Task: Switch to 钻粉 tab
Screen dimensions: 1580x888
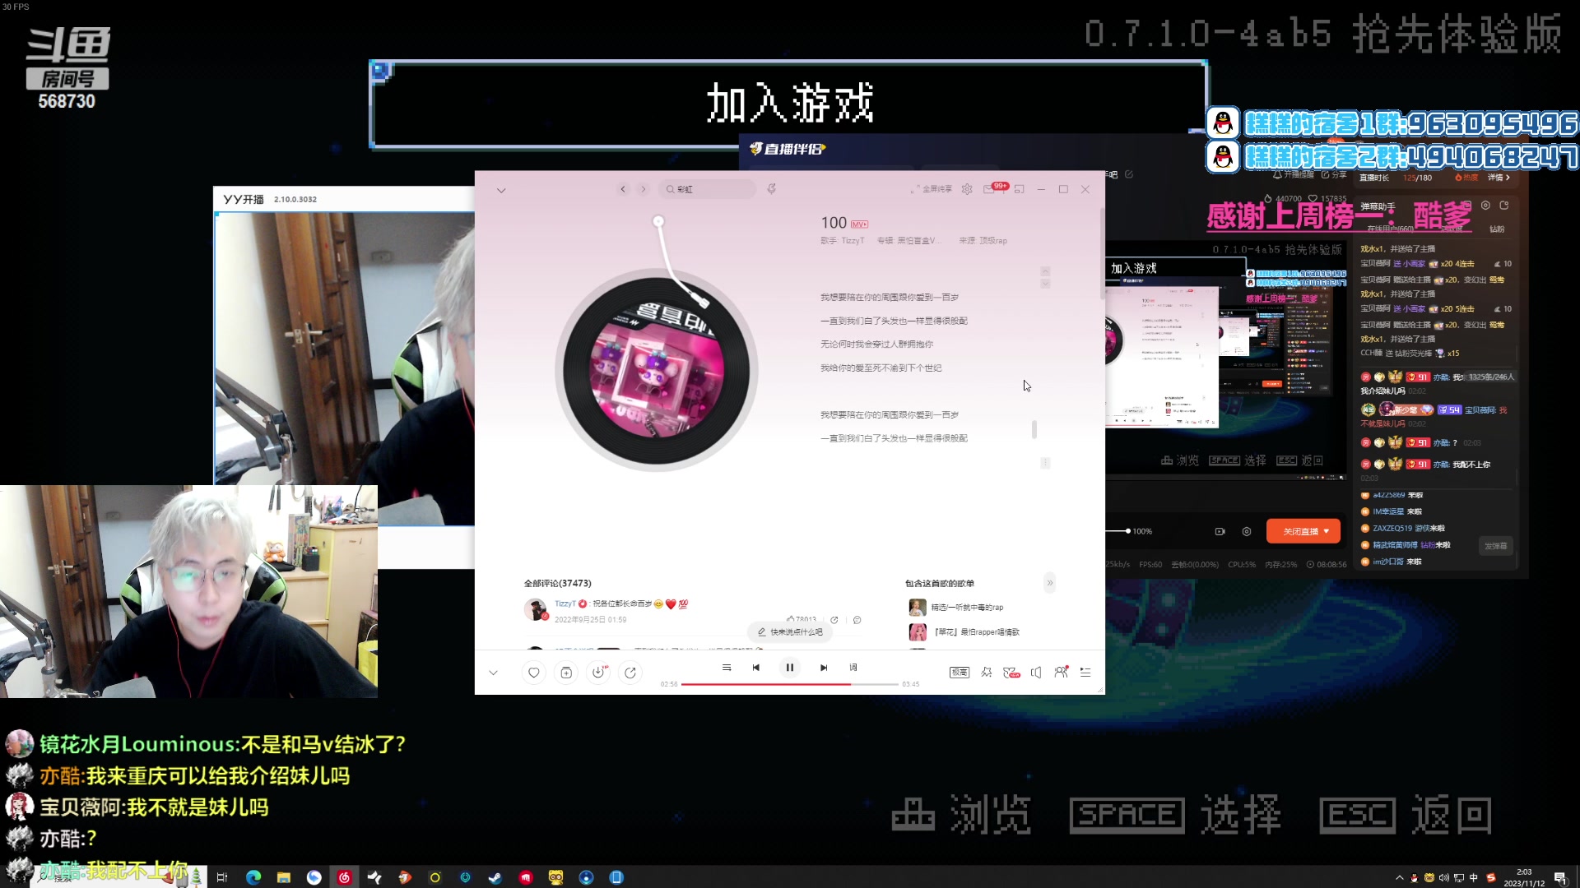Action: [x=1497, y=229]
